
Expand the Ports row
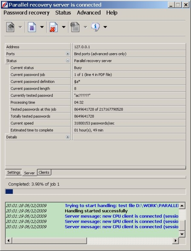[68, 54]
